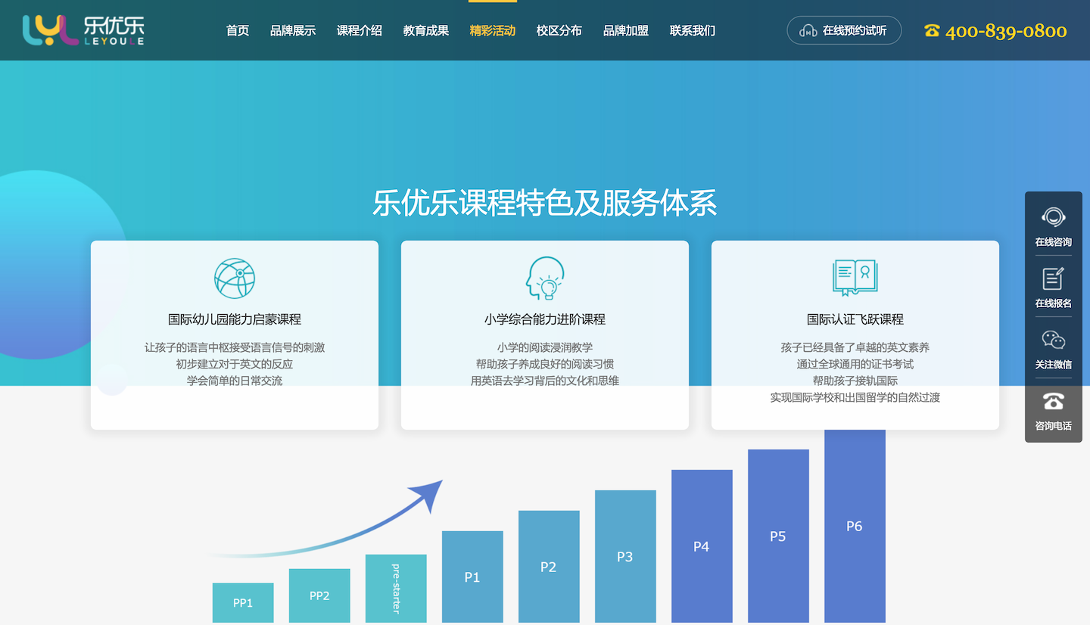Image resolution: width=1090 pixels, height=625 pixels.
Task: Click the online consultation headset icon
Action: point(1053,218)
